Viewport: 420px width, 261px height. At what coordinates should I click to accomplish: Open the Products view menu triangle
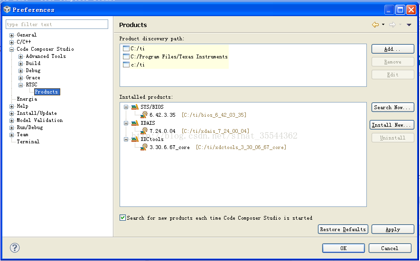point(409,25)
